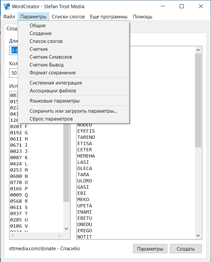
Task: Open Языковые параметры
Action: point(54,101)
